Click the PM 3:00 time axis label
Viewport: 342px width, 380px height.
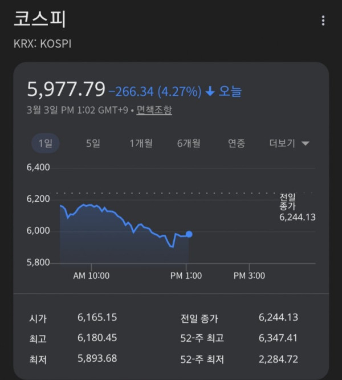click(249, 276)
